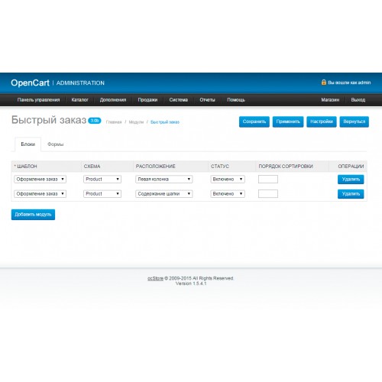
Task: Focus the first row sort order field
Action: 268,179
